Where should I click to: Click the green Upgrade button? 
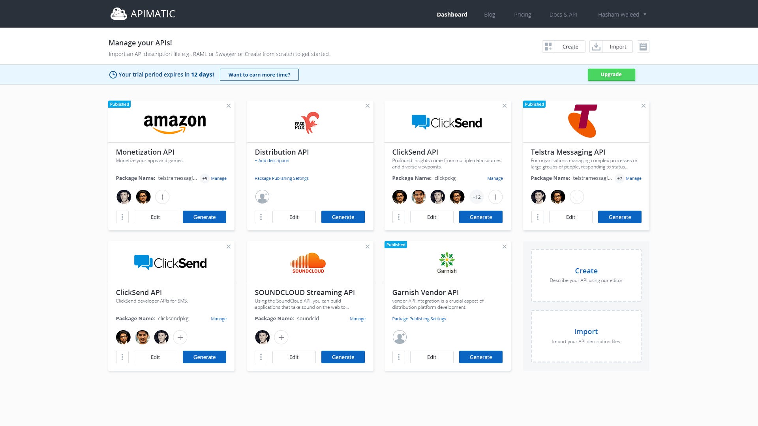[x=611, y=75]
